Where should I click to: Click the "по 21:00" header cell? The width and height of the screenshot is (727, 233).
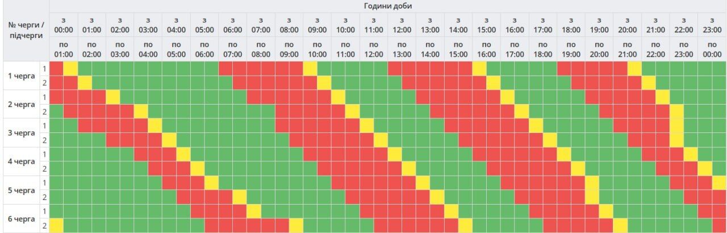coord(627,49)
